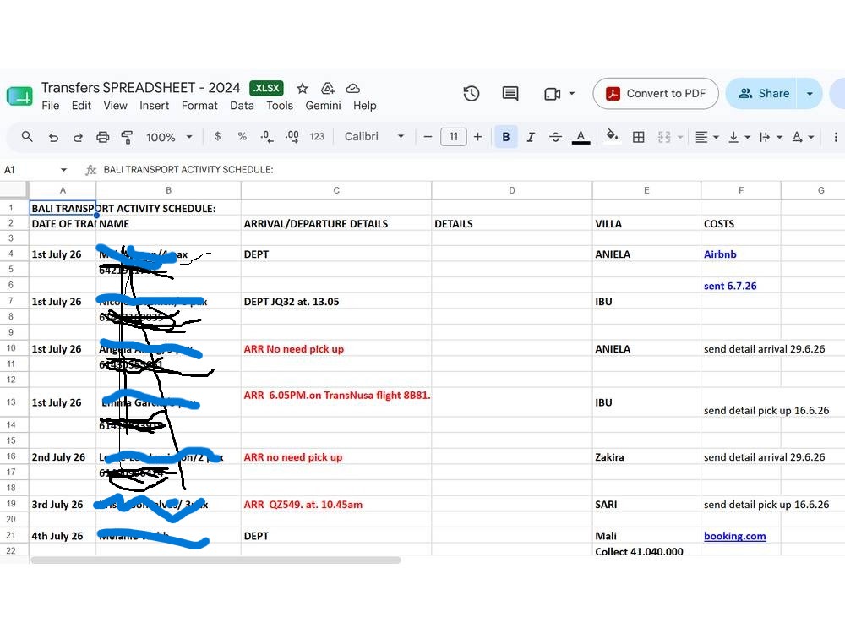This screenshot has height=634, width=845.
Task: Open the Google Sheets home icon
Action: click(19, 97)
